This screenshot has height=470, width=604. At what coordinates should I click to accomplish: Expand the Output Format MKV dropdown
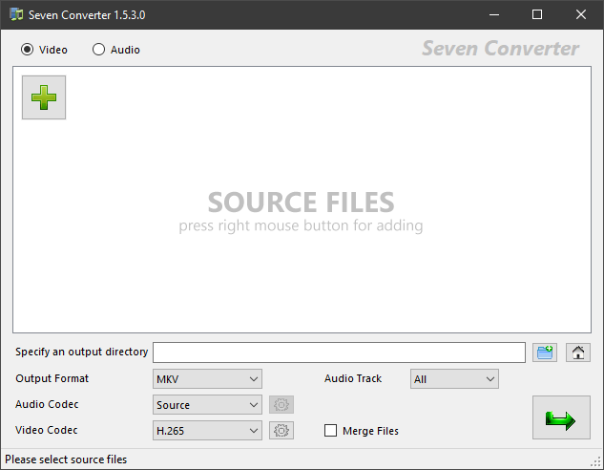[207, 379]
